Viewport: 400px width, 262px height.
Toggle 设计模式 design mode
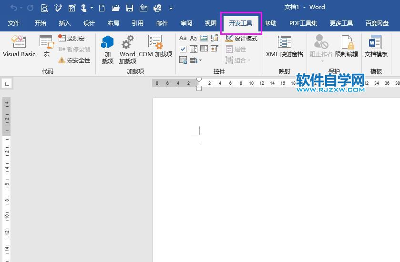242,39
